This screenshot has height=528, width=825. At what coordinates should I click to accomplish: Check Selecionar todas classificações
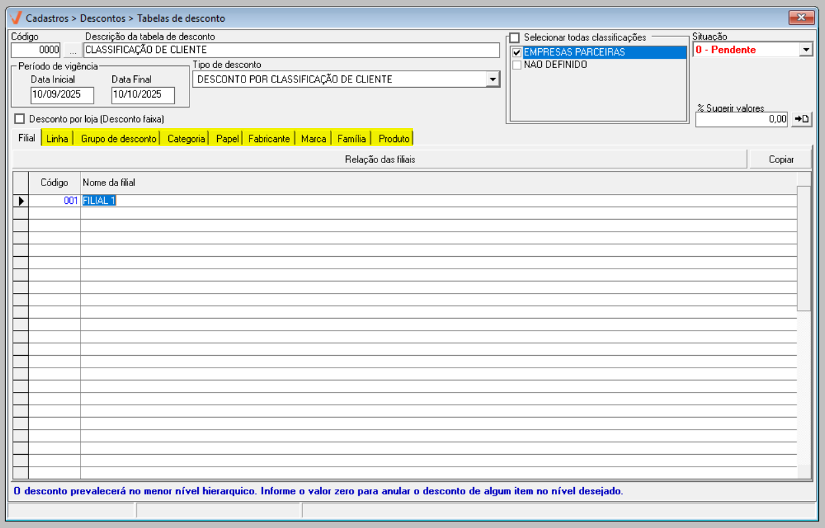pos(514,38)
